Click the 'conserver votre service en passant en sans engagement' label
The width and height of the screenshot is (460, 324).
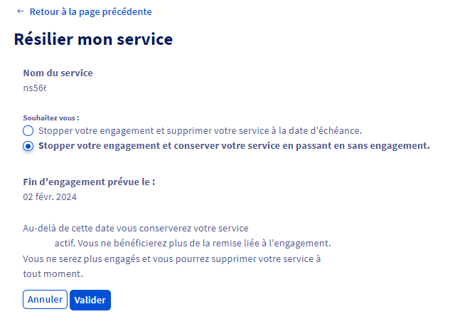tap(234, 146)
